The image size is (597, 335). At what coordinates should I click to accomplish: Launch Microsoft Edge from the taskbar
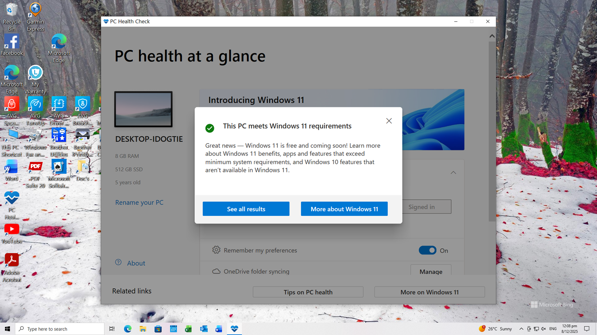(128, 329)
